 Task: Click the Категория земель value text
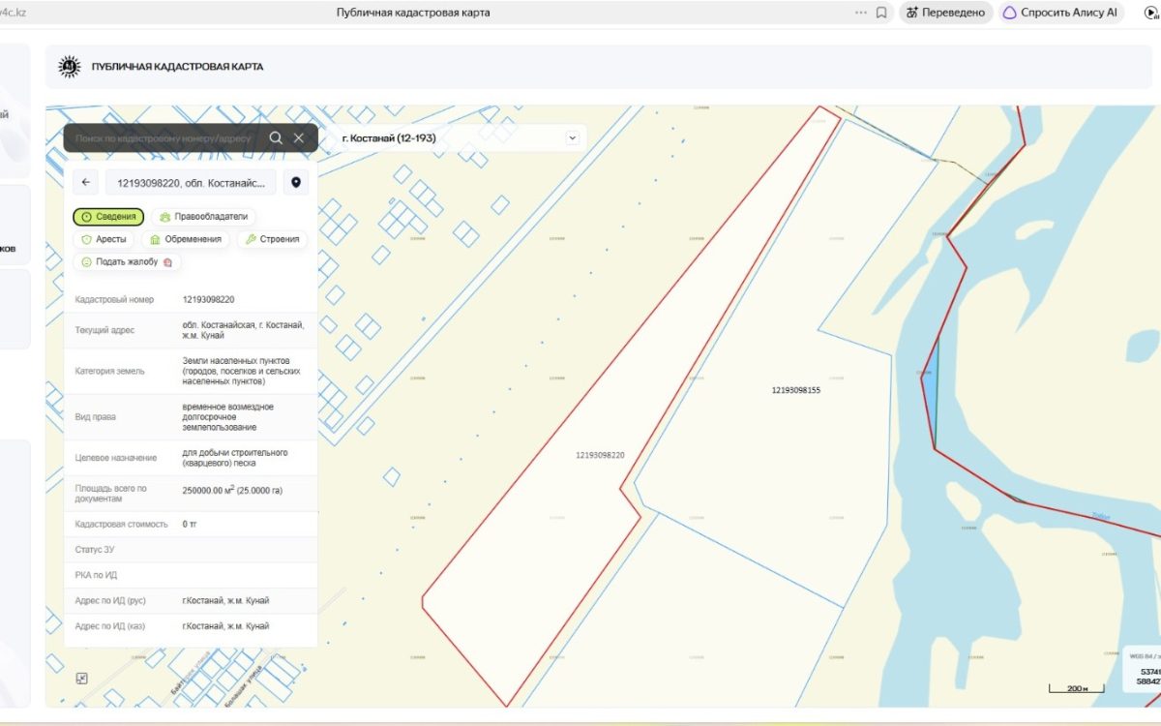coord(241,371)
